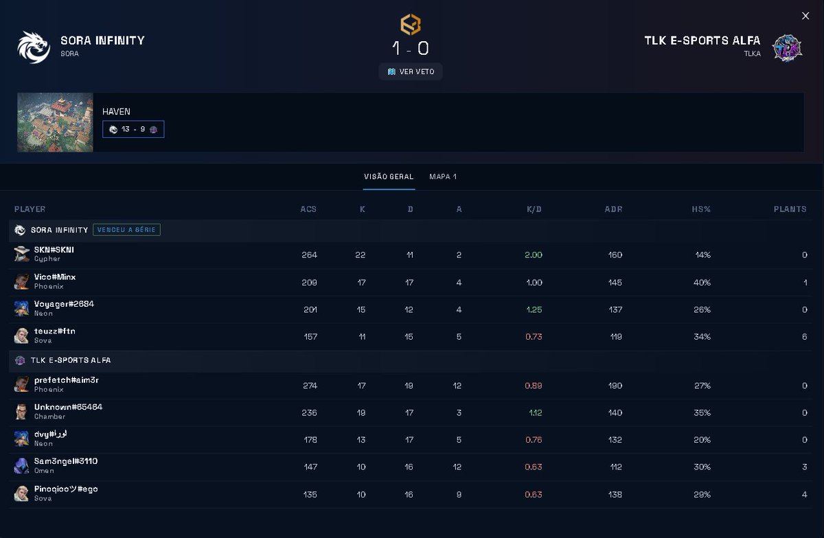The width and height of the screenshot is (824, 538).
Task: Click Sova agent icon for teuzz#ftn
Action: [x=22, y=336]
